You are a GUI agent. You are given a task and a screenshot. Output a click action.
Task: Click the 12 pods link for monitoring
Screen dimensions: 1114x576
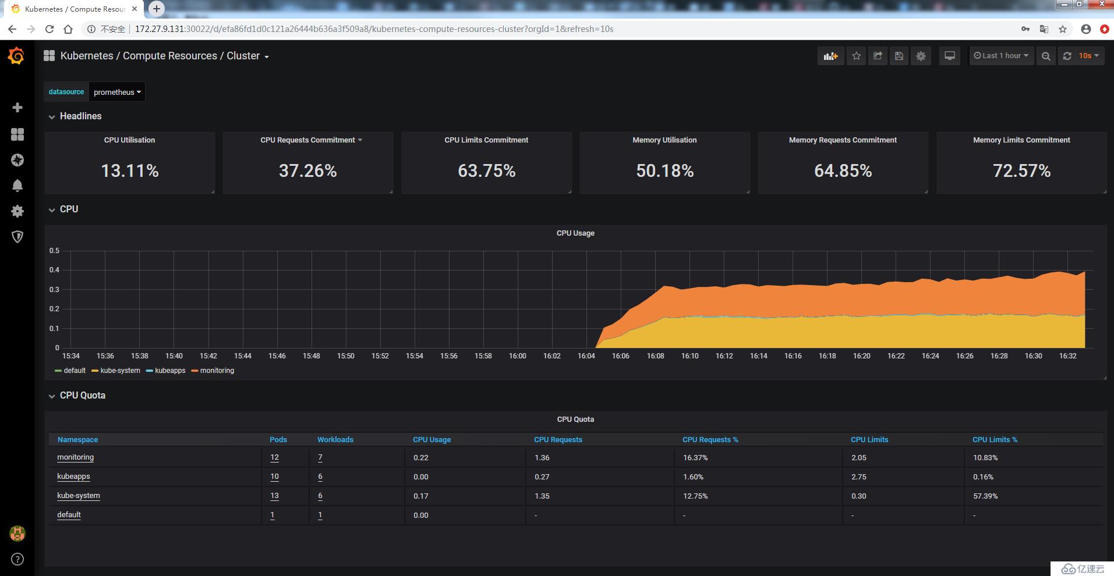[x=274, y=458]
